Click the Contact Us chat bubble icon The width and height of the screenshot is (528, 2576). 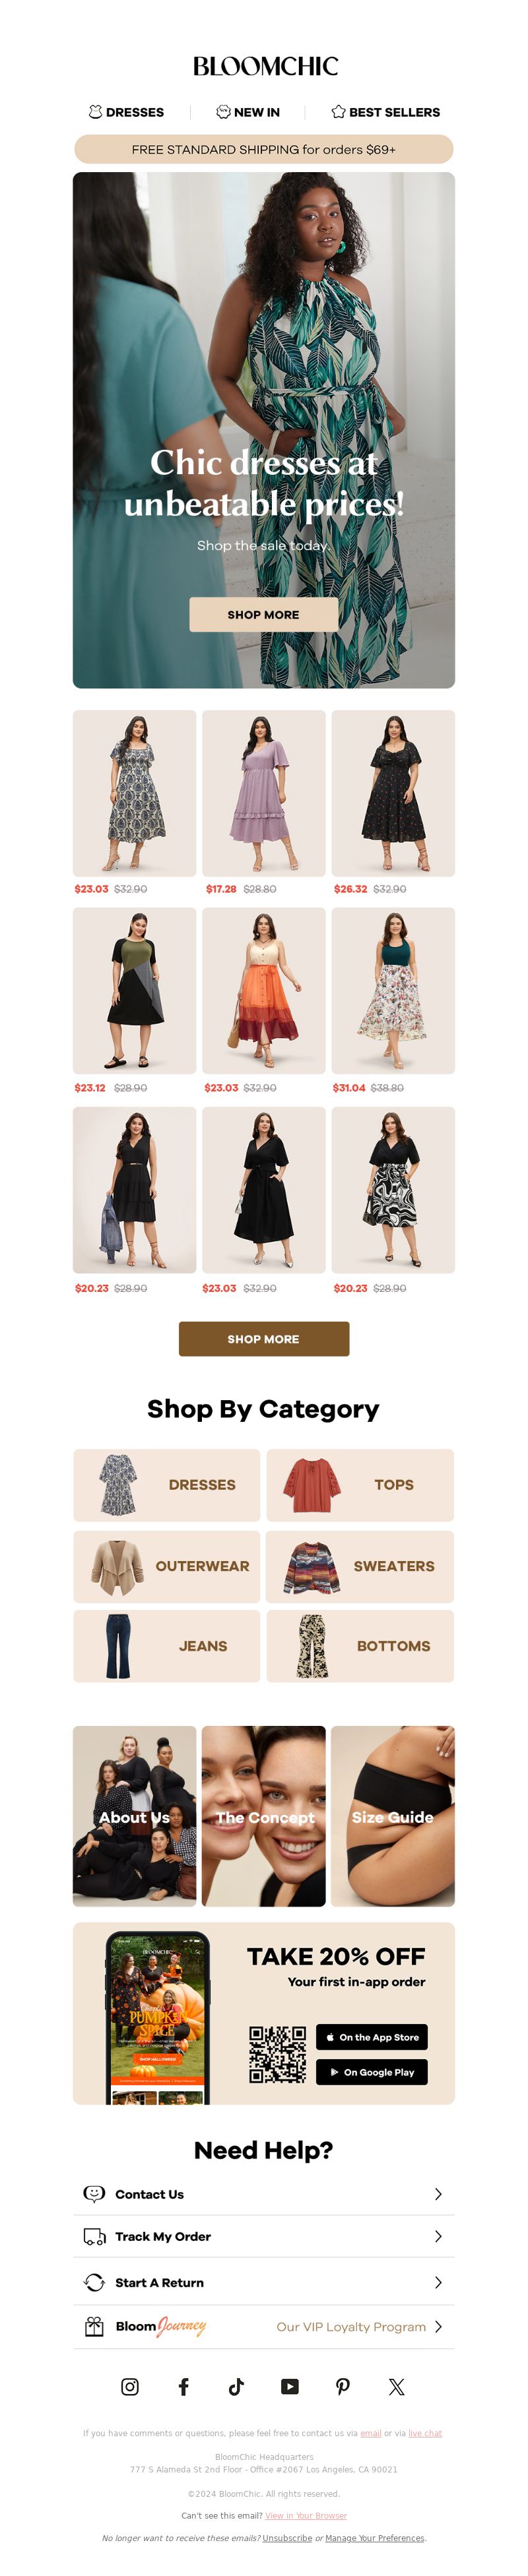click(94, 2193)
